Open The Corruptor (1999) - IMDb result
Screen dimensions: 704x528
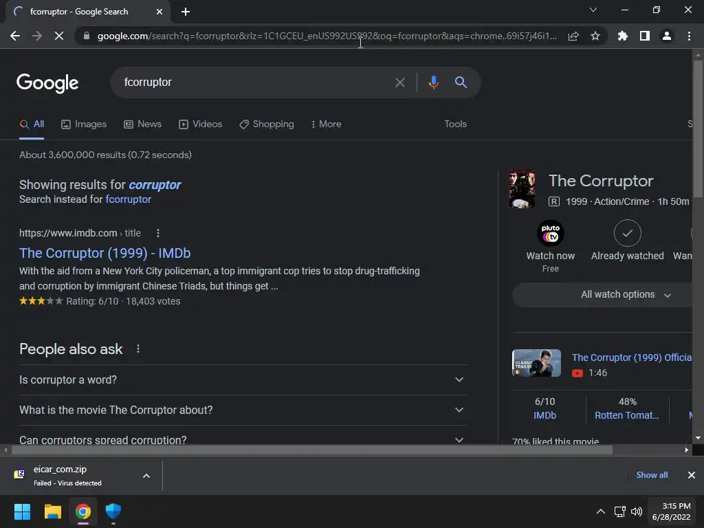pyautogui.click(x=105, y=253)
